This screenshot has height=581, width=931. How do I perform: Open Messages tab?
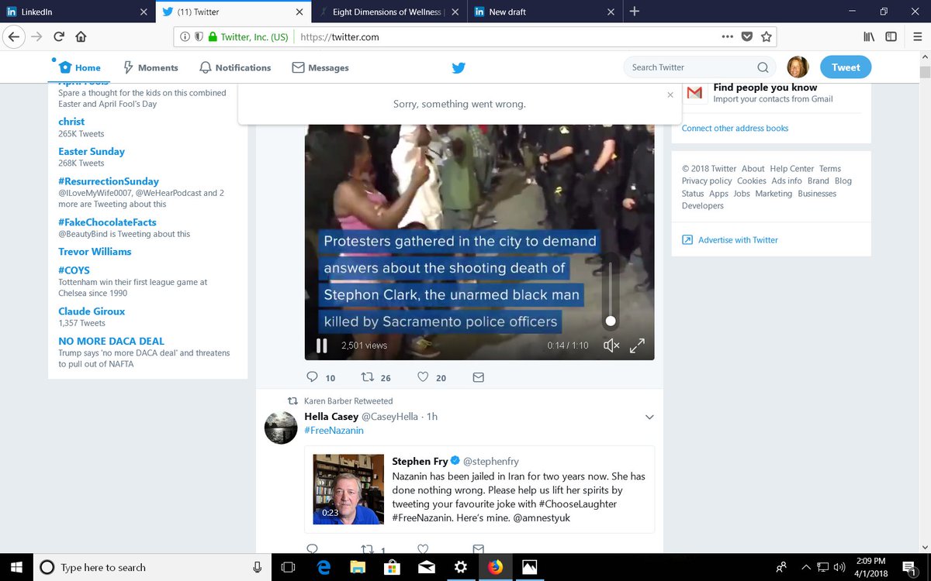tap(320, 67)
